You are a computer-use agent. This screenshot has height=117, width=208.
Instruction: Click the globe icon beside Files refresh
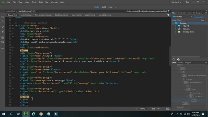tap(178, 59)
